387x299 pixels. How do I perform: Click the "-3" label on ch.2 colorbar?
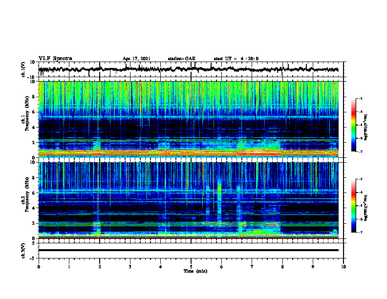(361, 179)
